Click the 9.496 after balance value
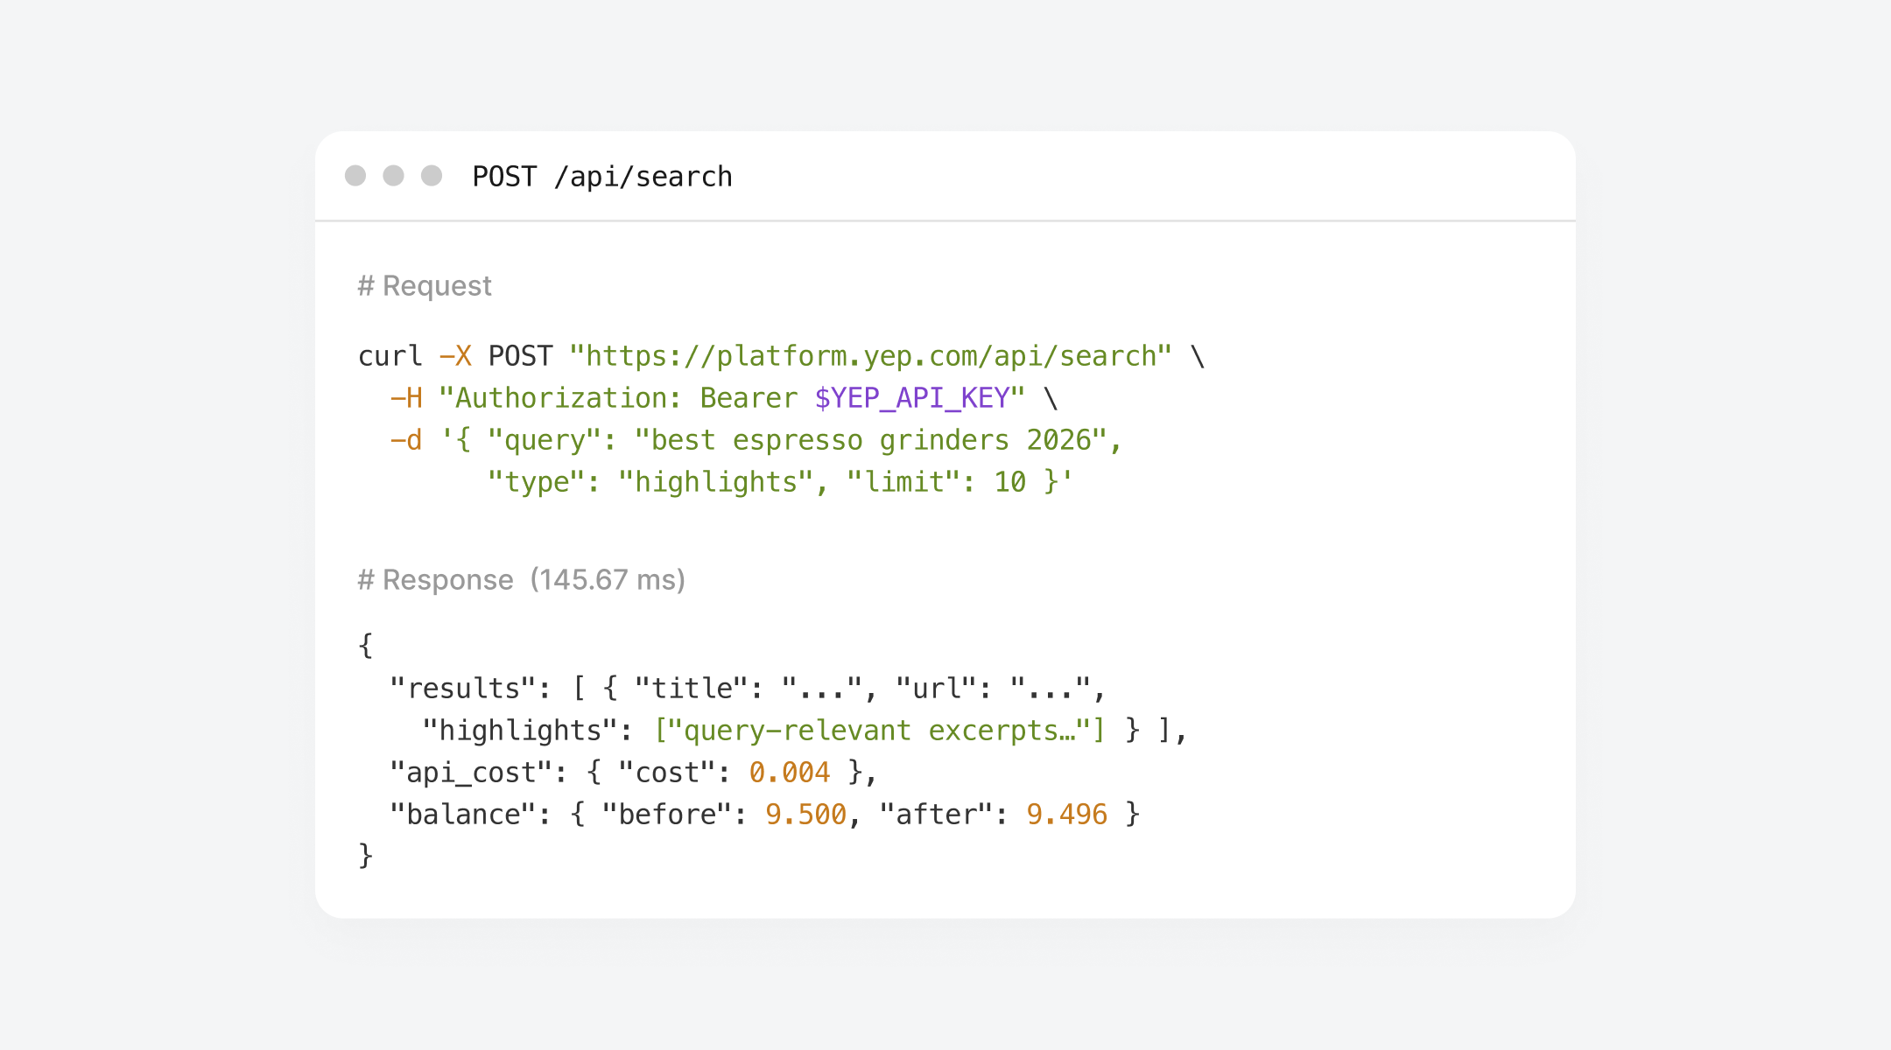1891x1050 pixels. point(1067,815)
